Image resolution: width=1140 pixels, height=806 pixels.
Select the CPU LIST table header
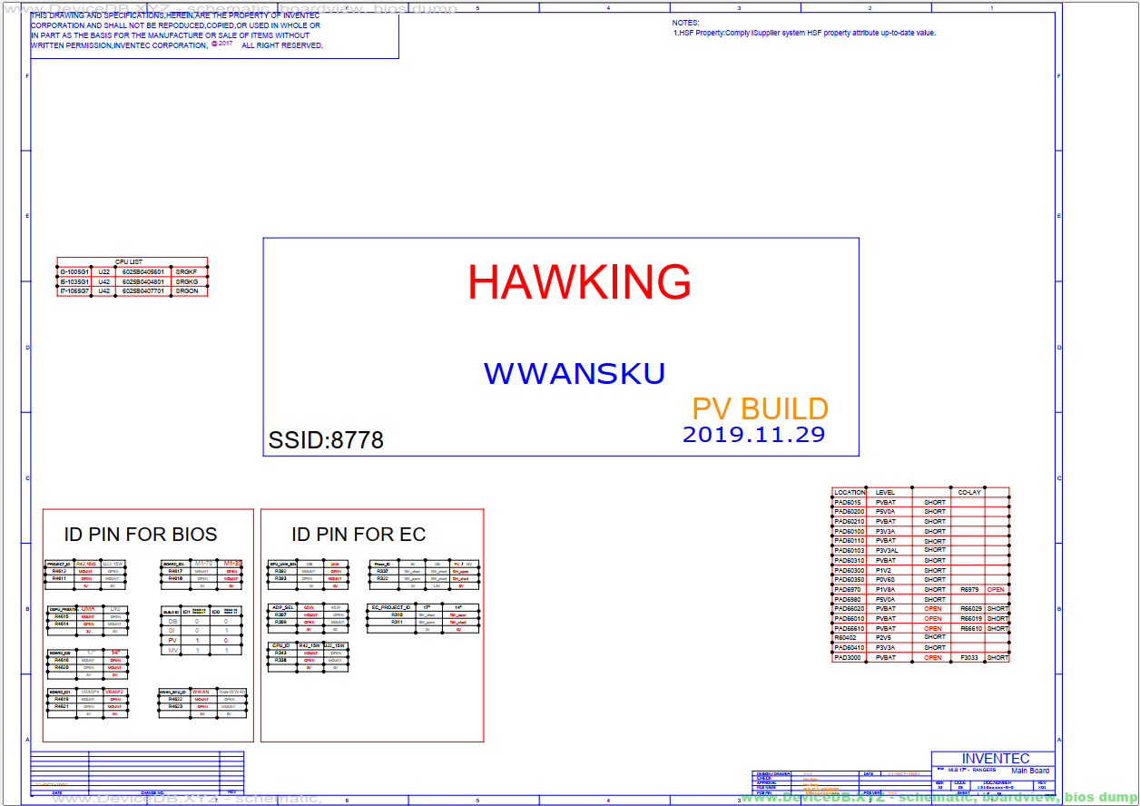click(x=129, y=261)
